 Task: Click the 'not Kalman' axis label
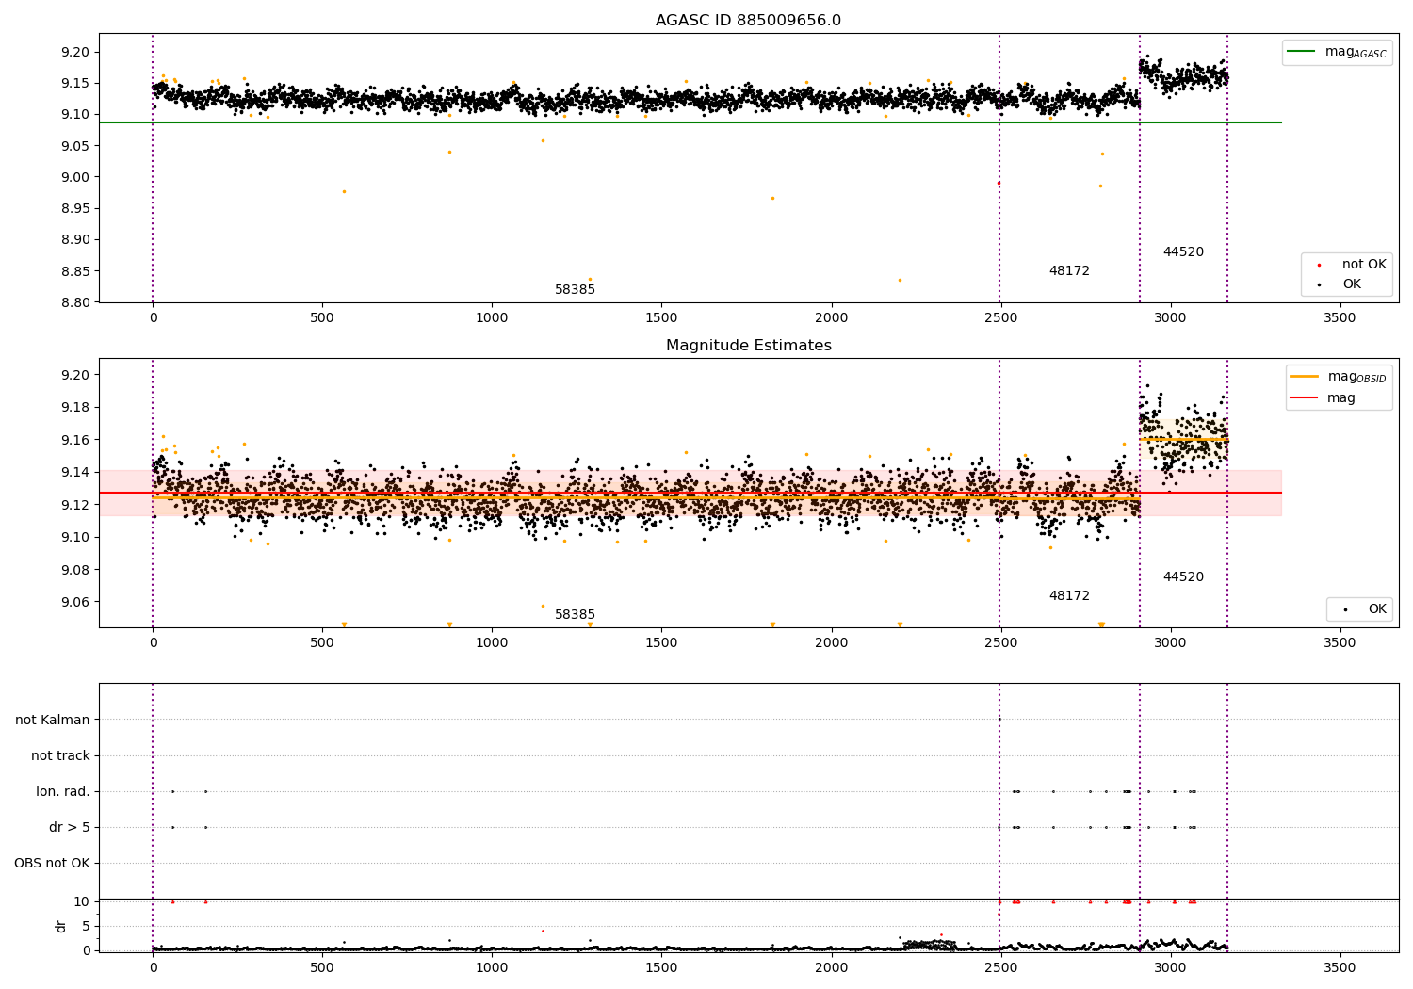53,720
